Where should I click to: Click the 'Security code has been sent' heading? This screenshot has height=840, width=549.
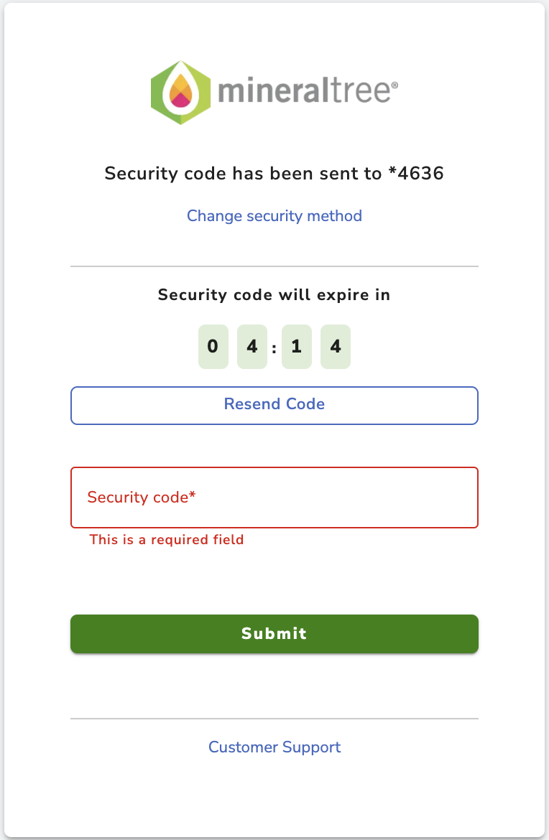point(274,174)
